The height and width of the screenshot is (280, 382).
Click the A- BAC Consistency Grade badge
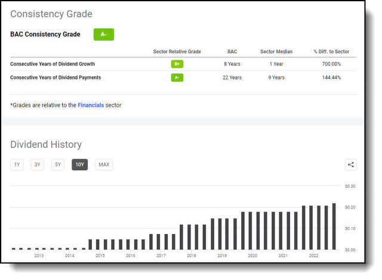104,35
